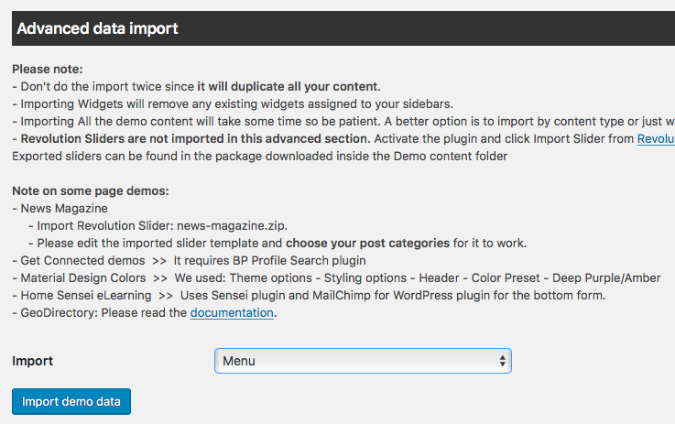Click the Material Design Colors entry
675x424 pixels.
point(83,278)
